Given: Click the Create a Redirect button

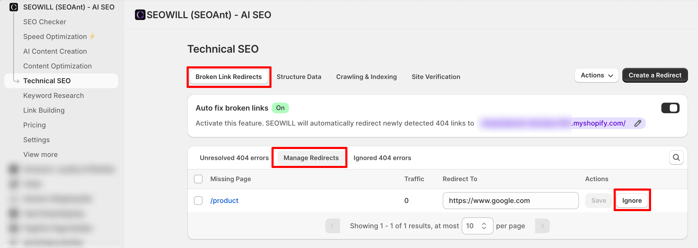Looking at the screenshot, I should point(655,75).
